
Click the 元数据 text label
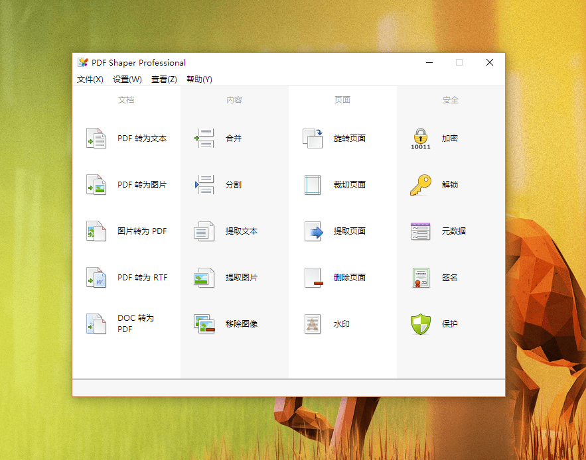tap(454, 231)
